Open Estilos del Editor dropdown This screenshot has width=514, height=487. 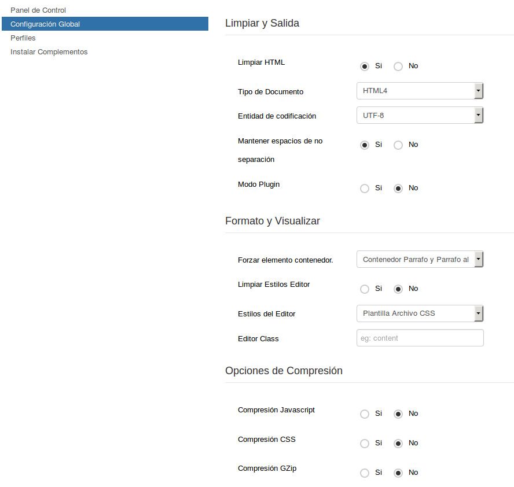click(x=420, y=313)
